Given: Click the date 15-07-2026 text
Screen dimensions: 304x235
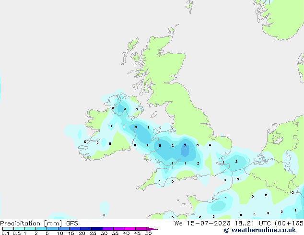Looking at the screenshot, I should 209,223.
